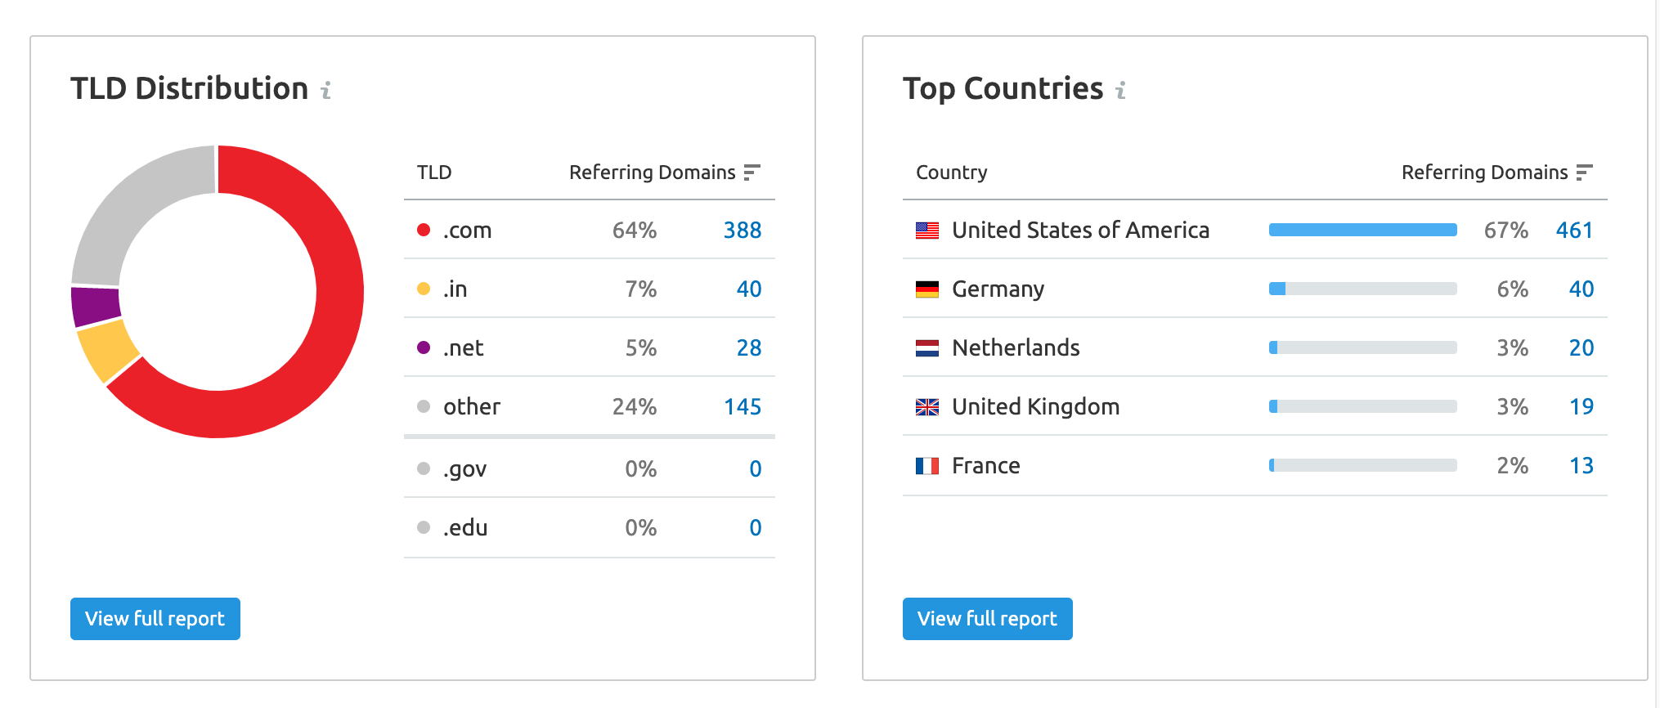Sort TLD table by Referring Domains icon
The width and height of the screenshot is (1660, 708).
pyautogui.click(x=751, y=173)
